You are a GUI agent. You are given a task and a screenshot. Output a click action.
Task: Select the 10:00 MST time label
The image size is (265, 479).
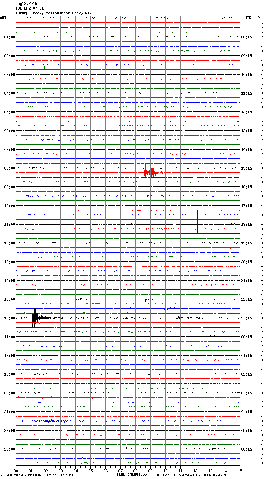point(10,206)
